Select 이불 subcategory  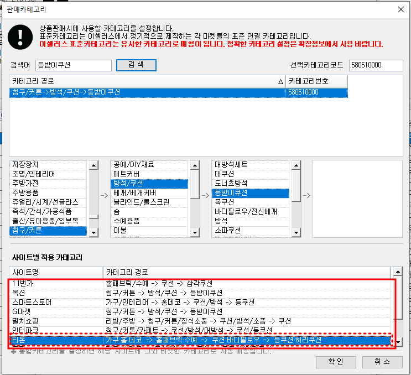[x=149, y=231]
